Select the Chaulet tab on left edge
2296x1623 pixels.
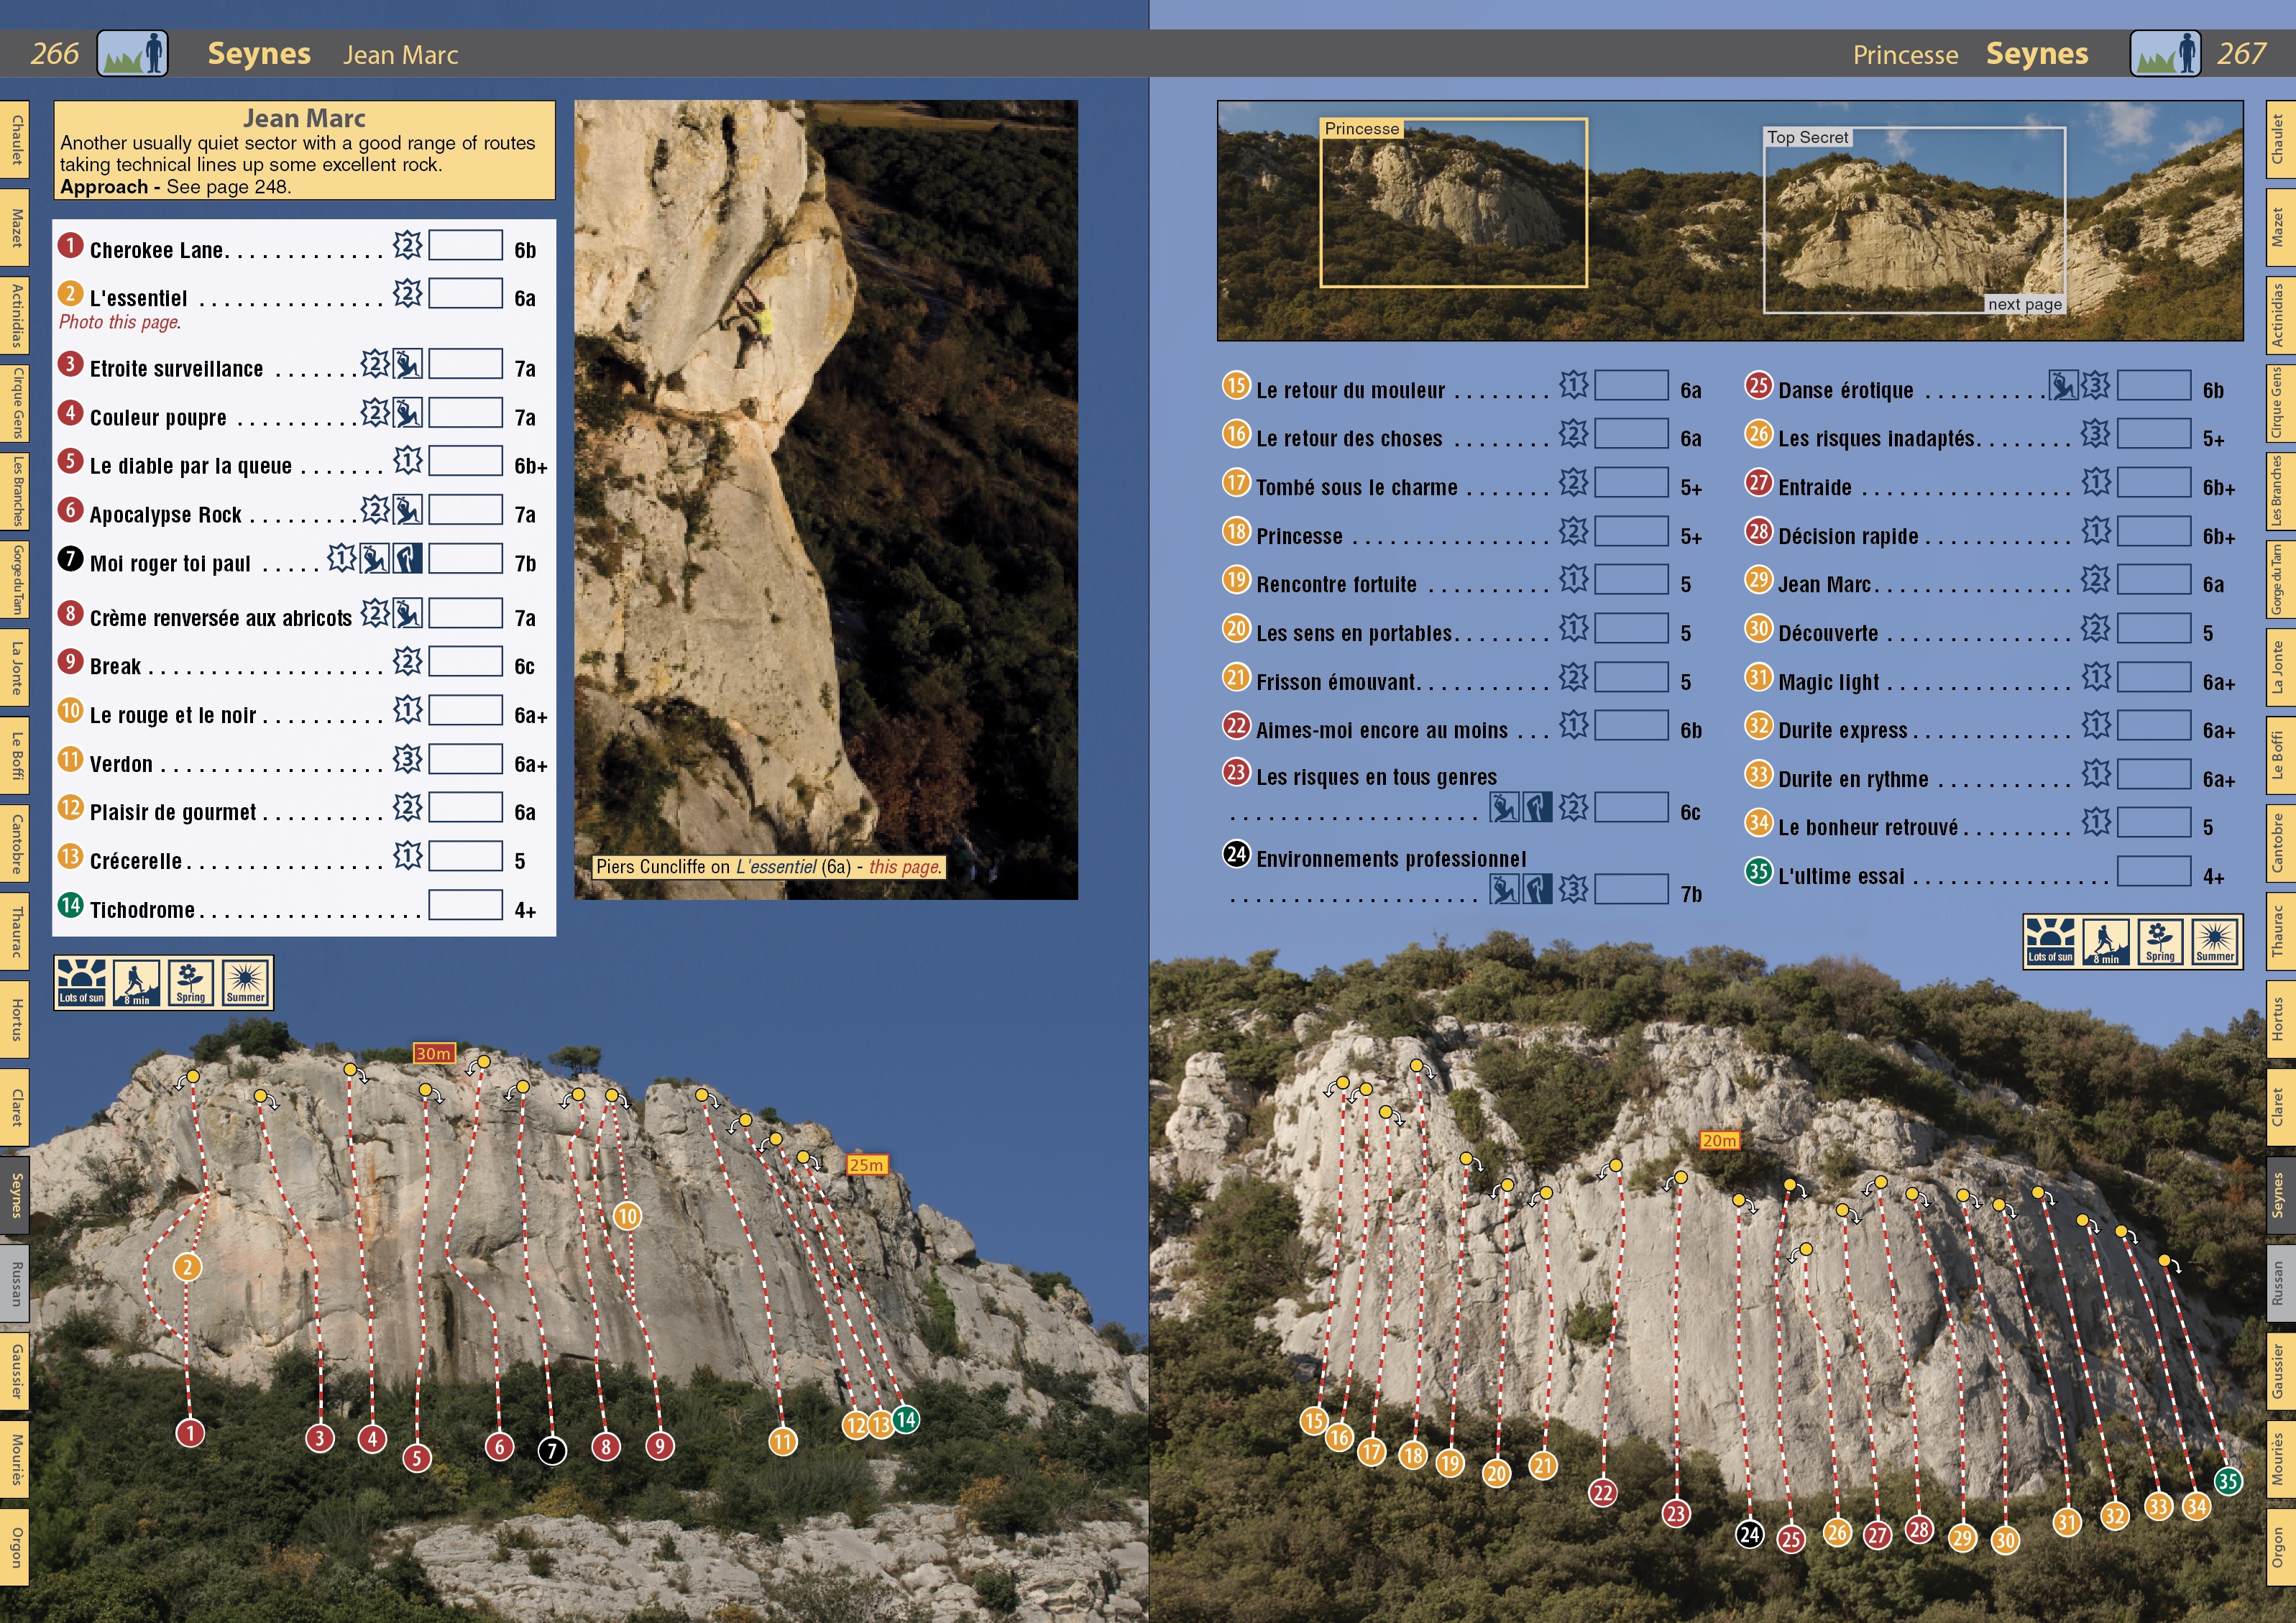(x=15, y=139)
